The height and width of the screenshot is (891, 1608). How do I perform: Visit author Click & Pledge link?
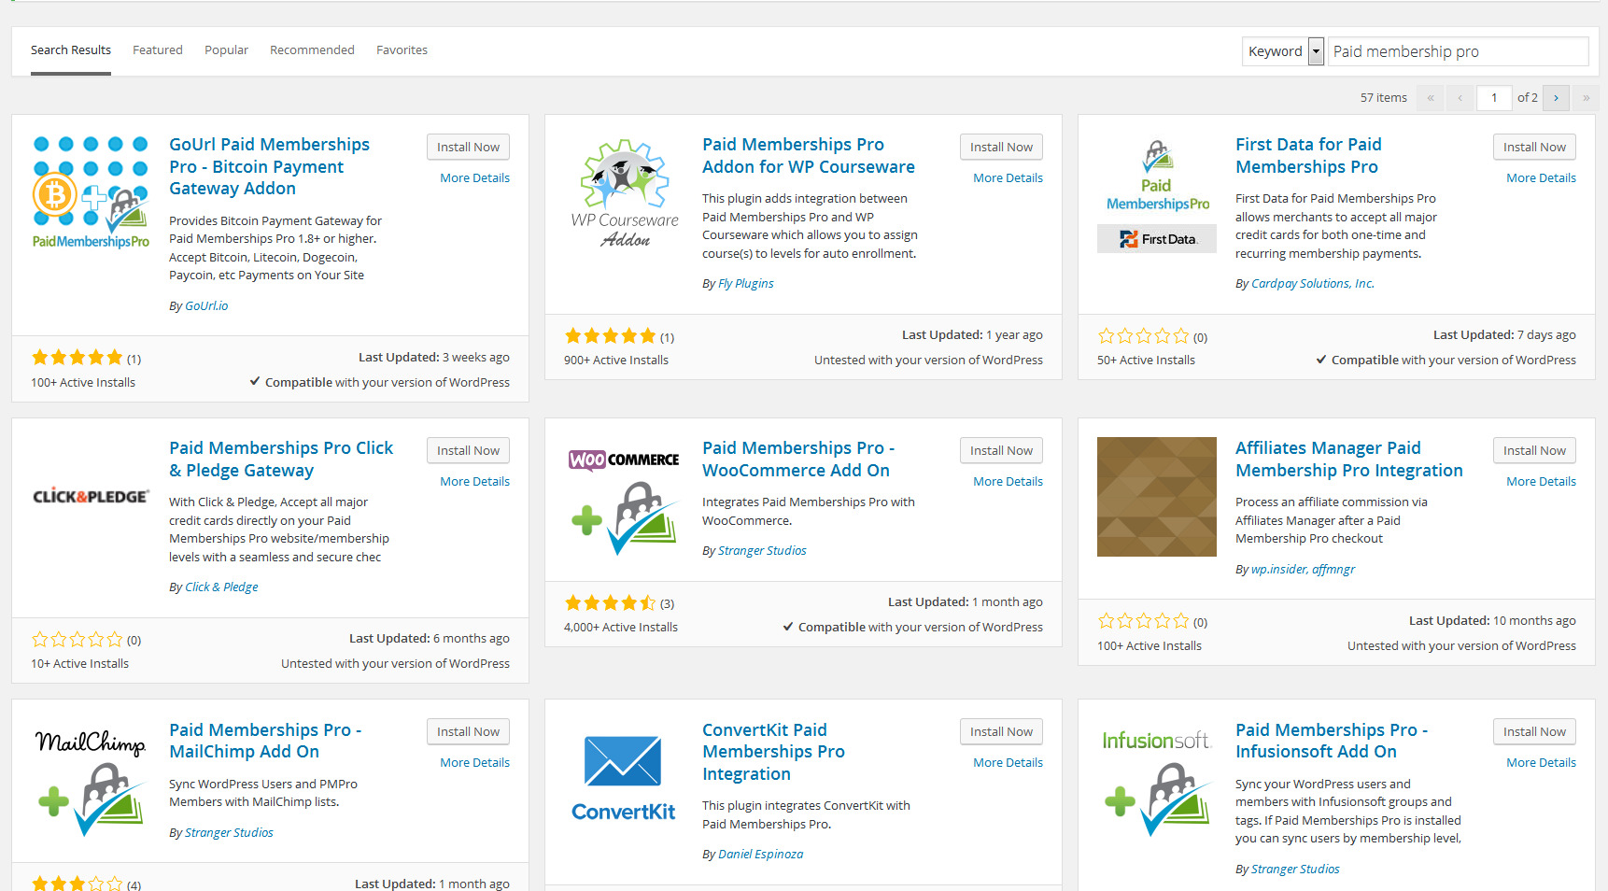[221, 587]
